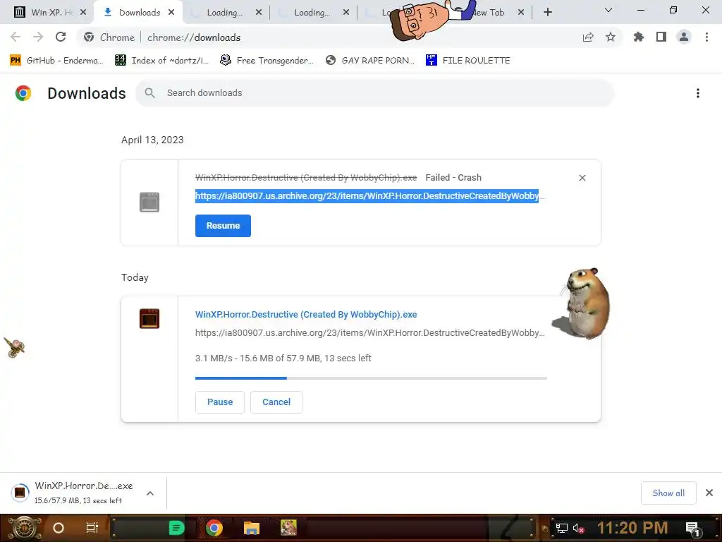722x542 pixels.
Task: Click the Chrome icon on taskbar
Action: [214, 528]
